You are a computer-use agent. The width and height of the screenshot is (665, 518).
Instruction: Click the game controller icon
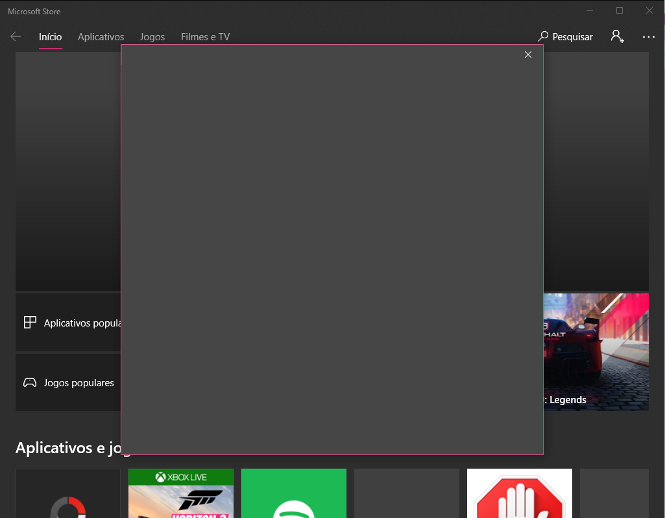[x=30, y=382]
